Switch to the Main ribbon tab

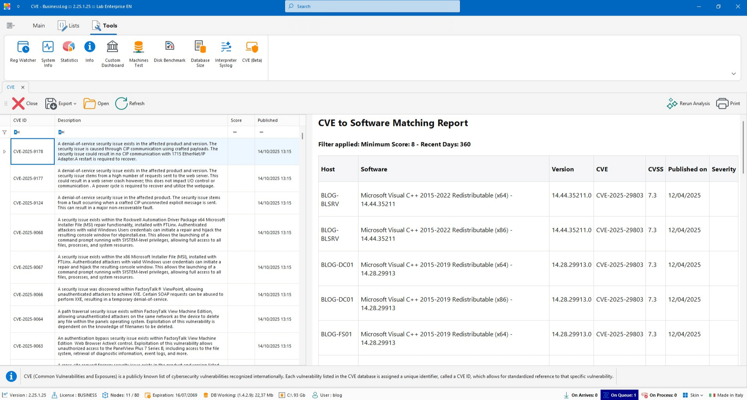coord(39,26)
